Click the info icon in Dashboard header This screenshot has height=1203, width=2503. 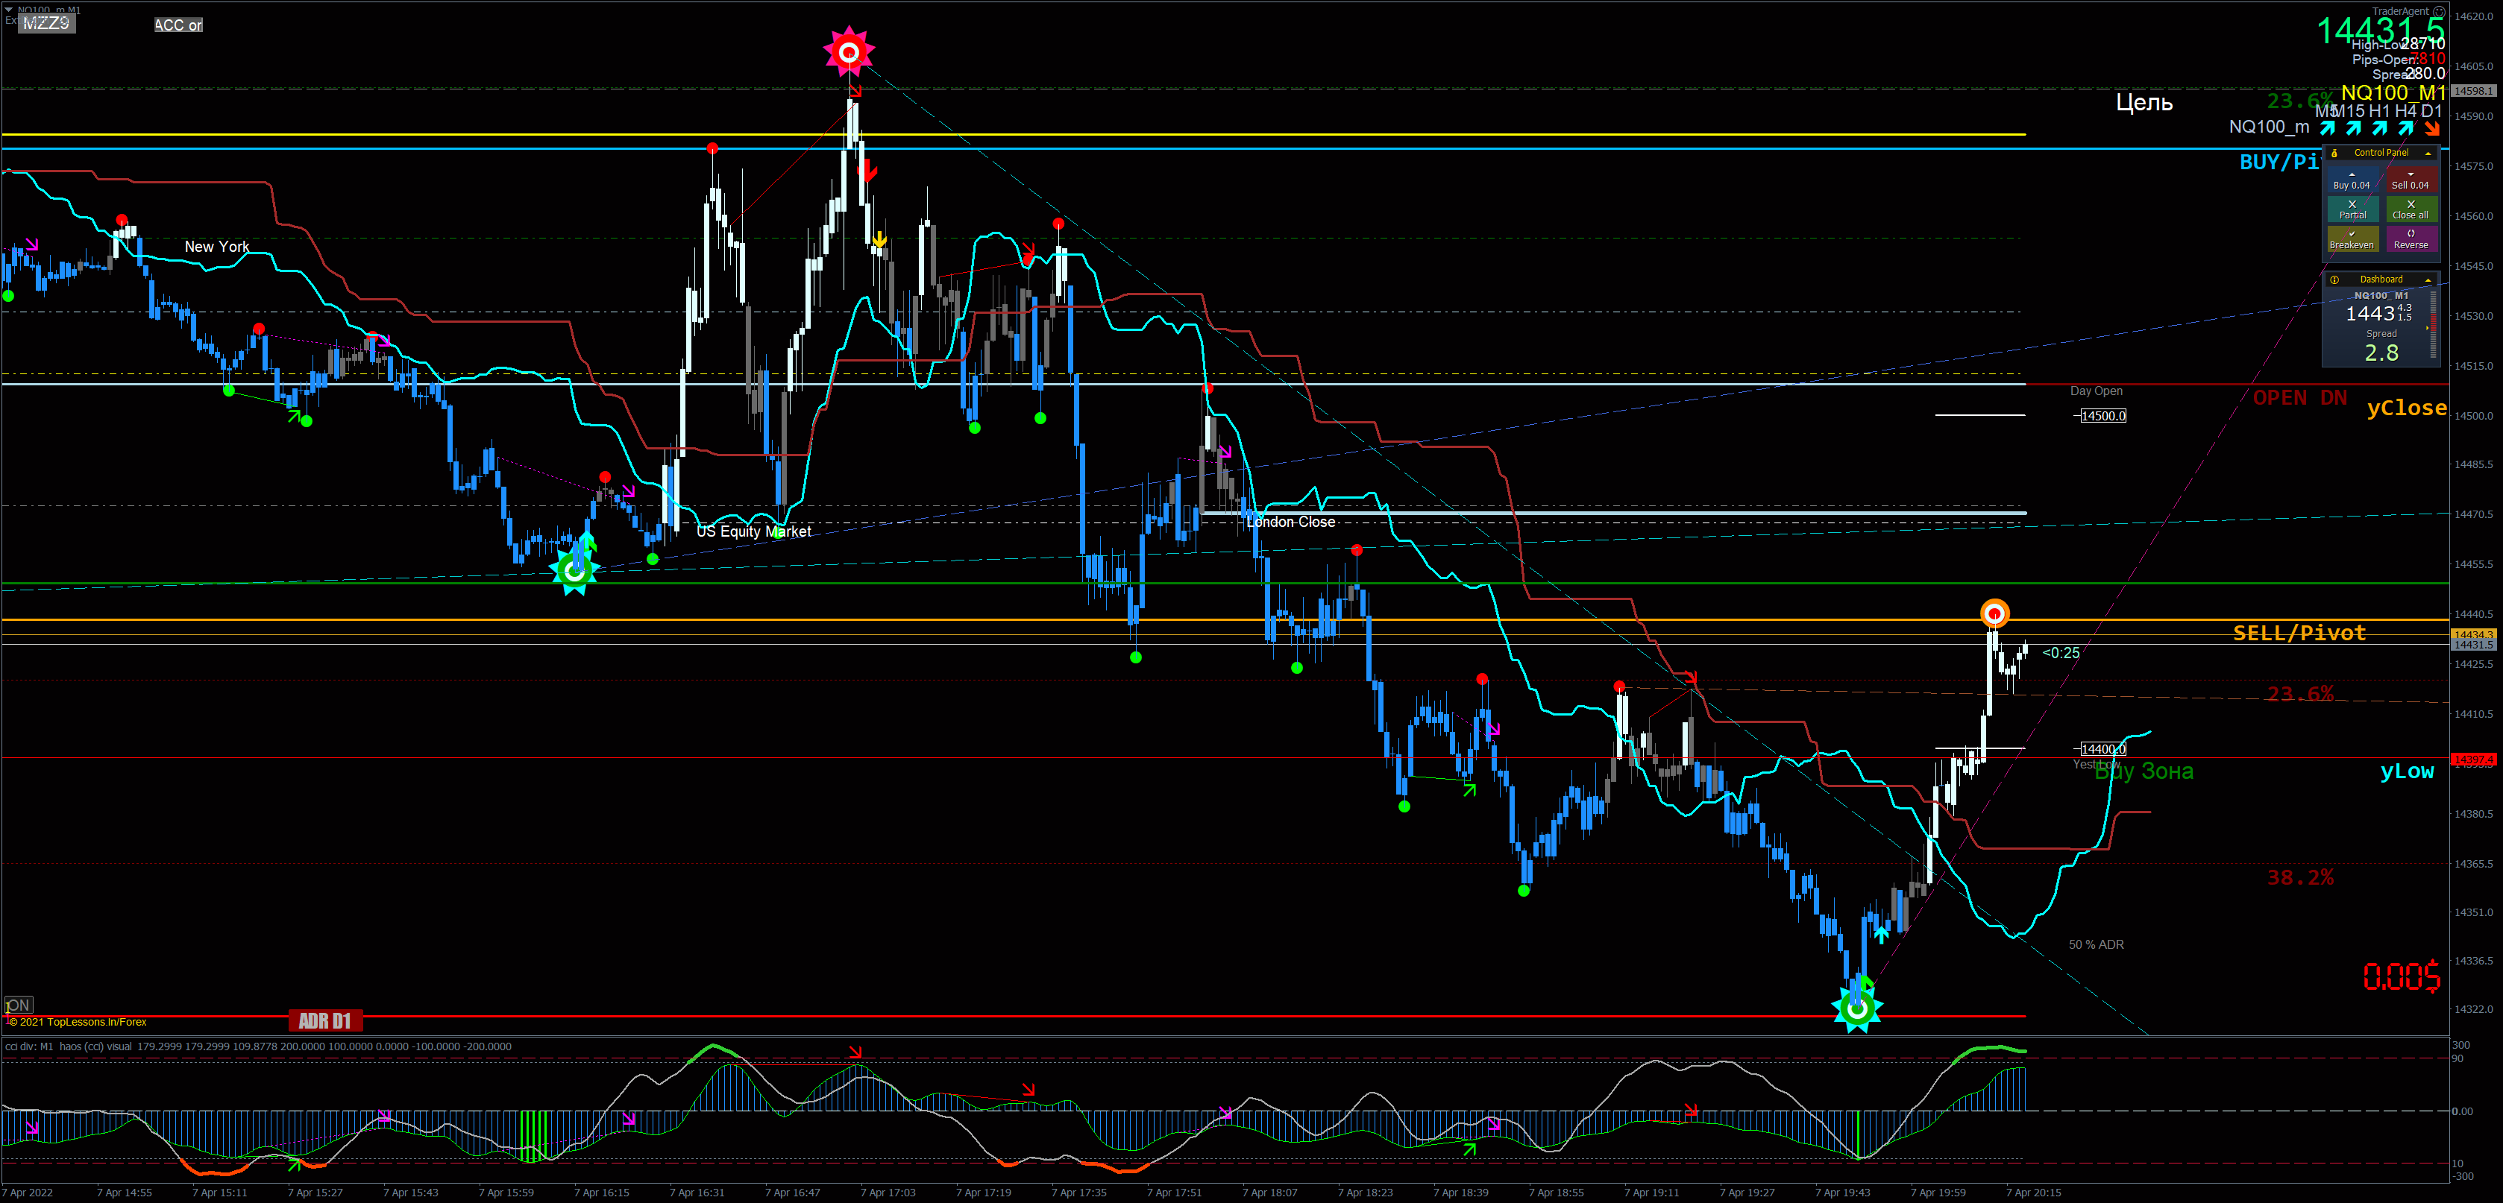[x=2334, y=280]
